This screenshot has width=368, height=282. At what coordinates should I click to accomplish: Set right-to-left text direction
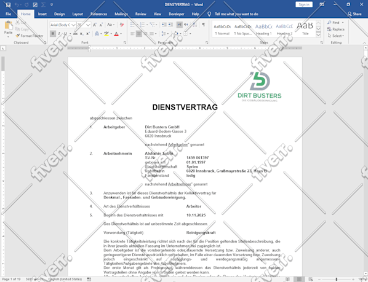[186, 25]
